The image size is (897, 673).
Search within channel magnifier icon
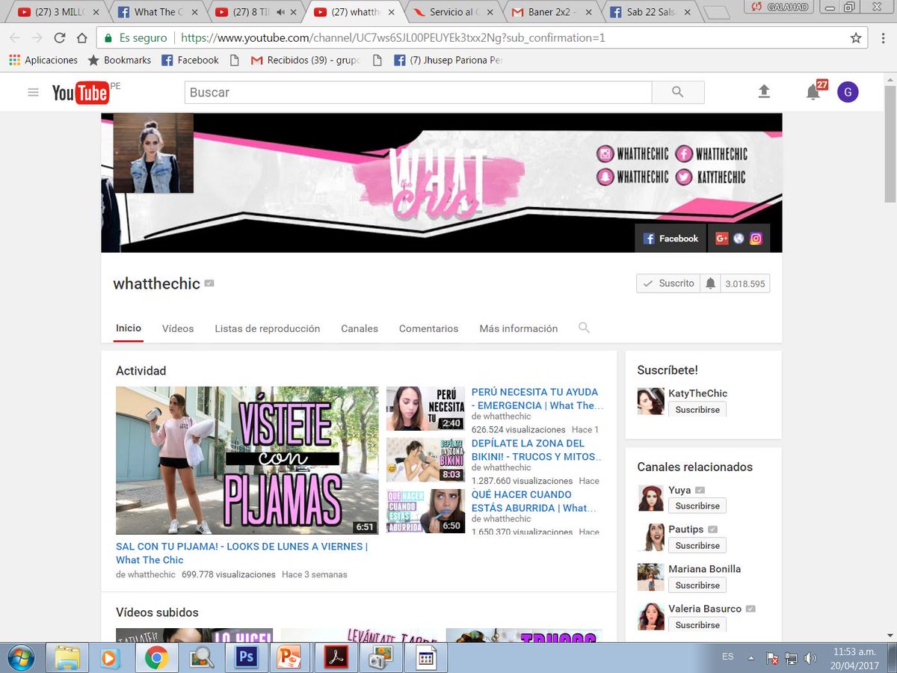pyautogui.click(x=584, y=328)
